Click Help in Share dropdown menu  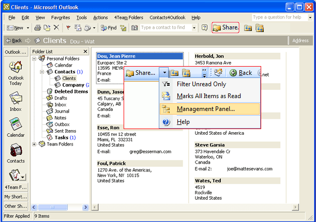pos(210,122)
